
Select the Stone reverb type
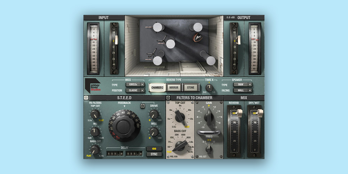(x=190, y=88)
